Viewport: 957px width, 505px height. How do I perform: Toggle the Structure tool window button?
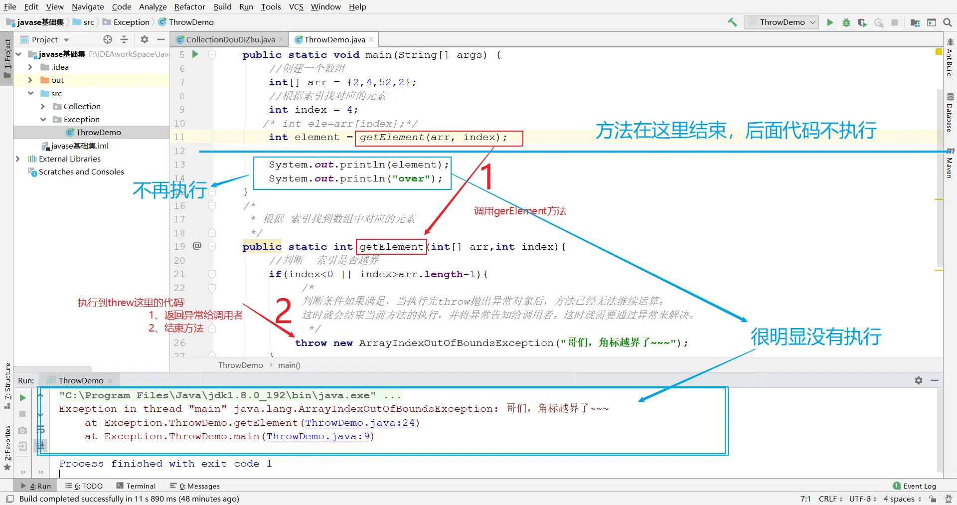point(7,386)
